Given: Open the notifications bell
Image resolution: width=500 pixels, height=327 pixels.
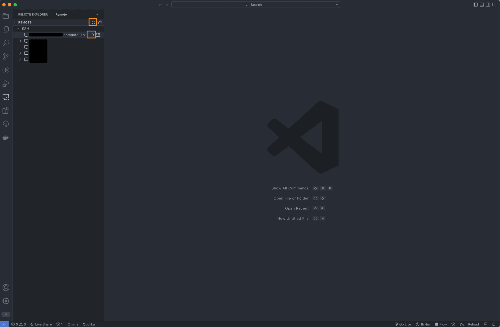Looking at the screenshot, I should coord(494,324).
